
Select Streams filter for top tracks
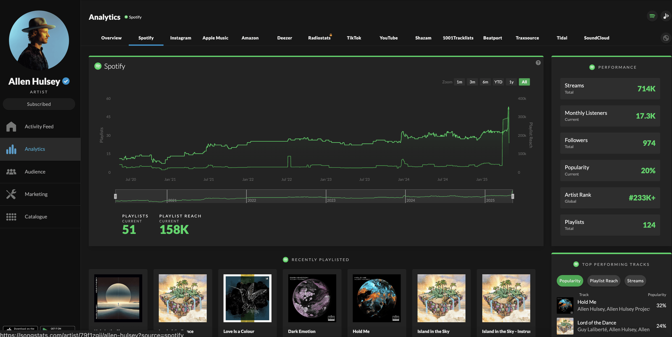[635, 281]
